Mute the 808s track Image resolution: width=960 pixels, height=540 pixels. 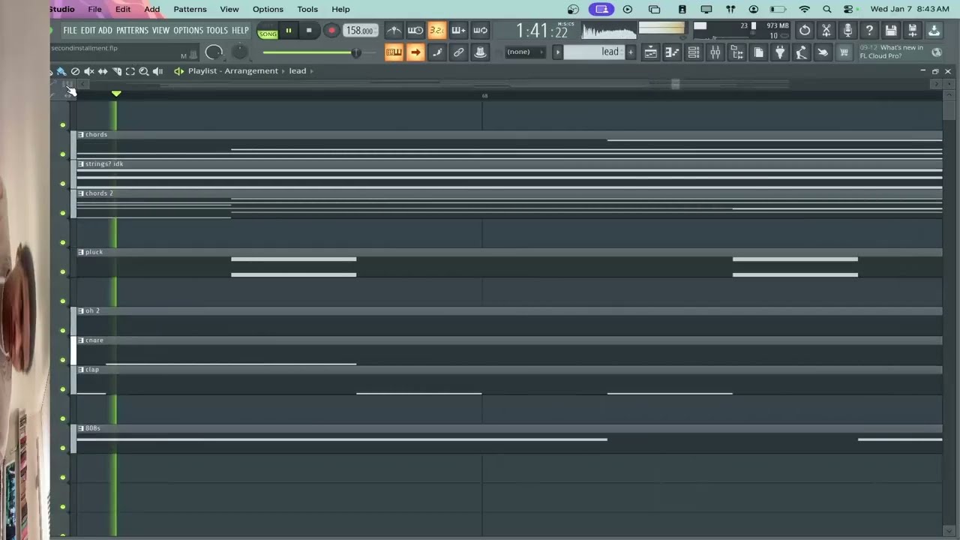click(x=63, y=448)
